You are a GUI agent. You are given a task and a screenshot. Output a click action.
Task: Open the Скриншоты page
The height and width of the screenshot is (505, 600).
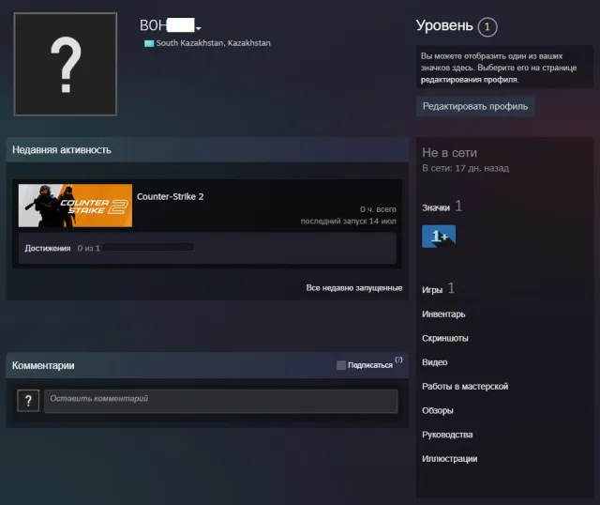click(x=445, y=338)
